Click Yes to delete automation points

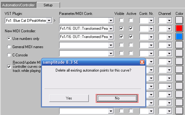point(69,98)
